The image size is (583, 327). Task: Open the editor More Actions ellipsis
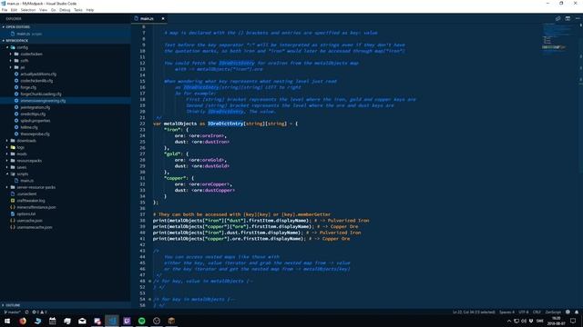click(x=578, y=18)
